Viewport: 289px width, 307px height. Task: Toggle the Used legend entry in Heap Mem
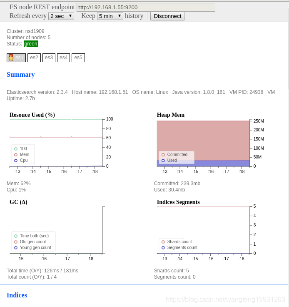coord(169,160)
